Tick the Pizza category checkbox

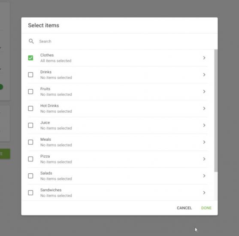[30, 159]
